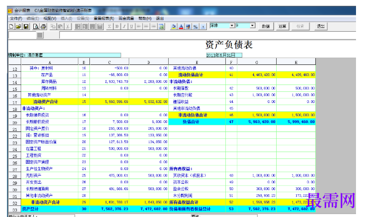Toggle bold formatting (B)
The image size is (365, 217).
pyautogui.click(x=117, y=26)
